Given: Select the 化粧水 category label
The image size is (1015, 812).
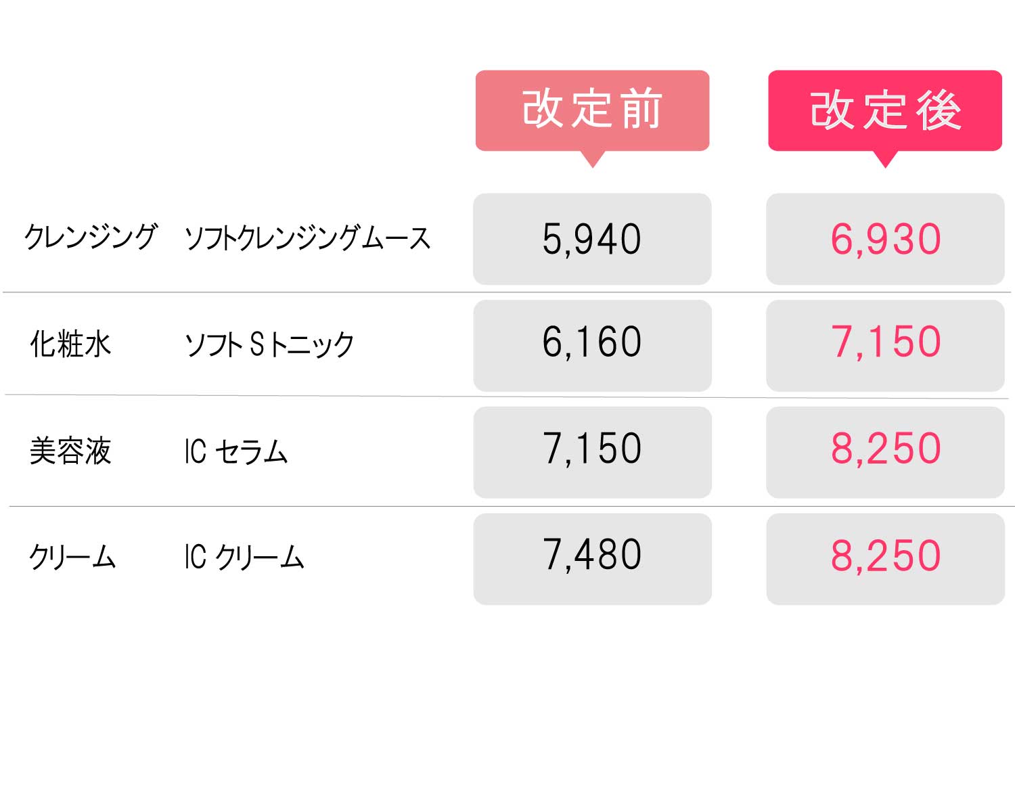Looking at the screenshot, I should pos(70,344).
